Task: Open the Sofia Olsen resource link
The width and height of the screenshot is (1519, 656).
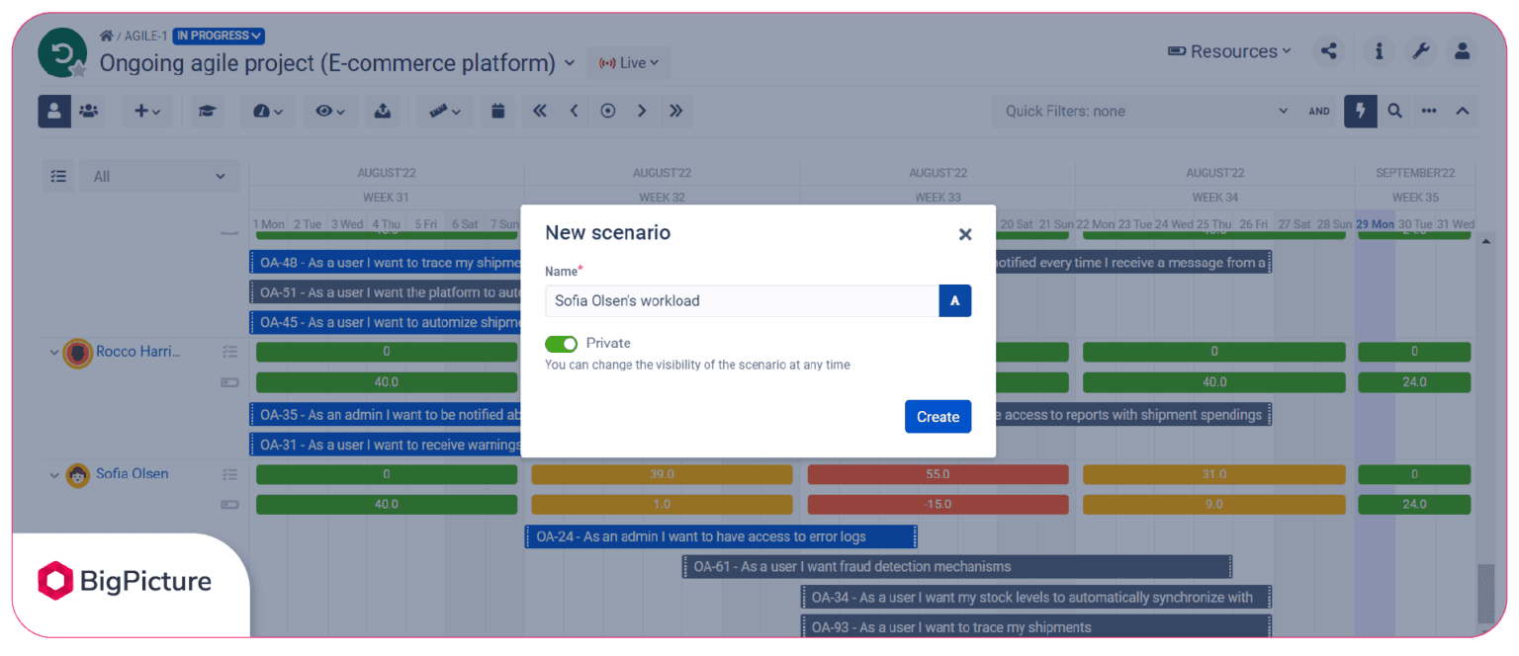Action: (x=133, y=473)
